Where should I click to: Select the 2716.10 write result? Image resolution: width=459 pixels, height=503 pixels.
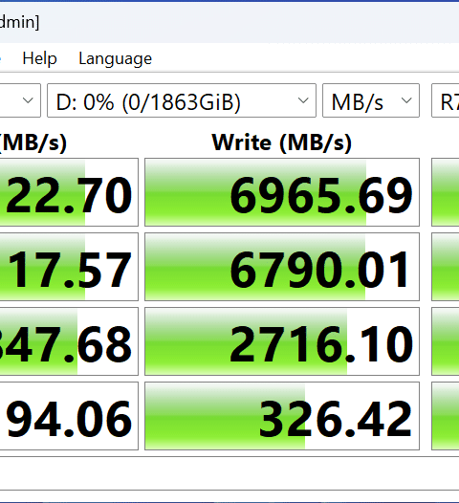tap(282, 341)
